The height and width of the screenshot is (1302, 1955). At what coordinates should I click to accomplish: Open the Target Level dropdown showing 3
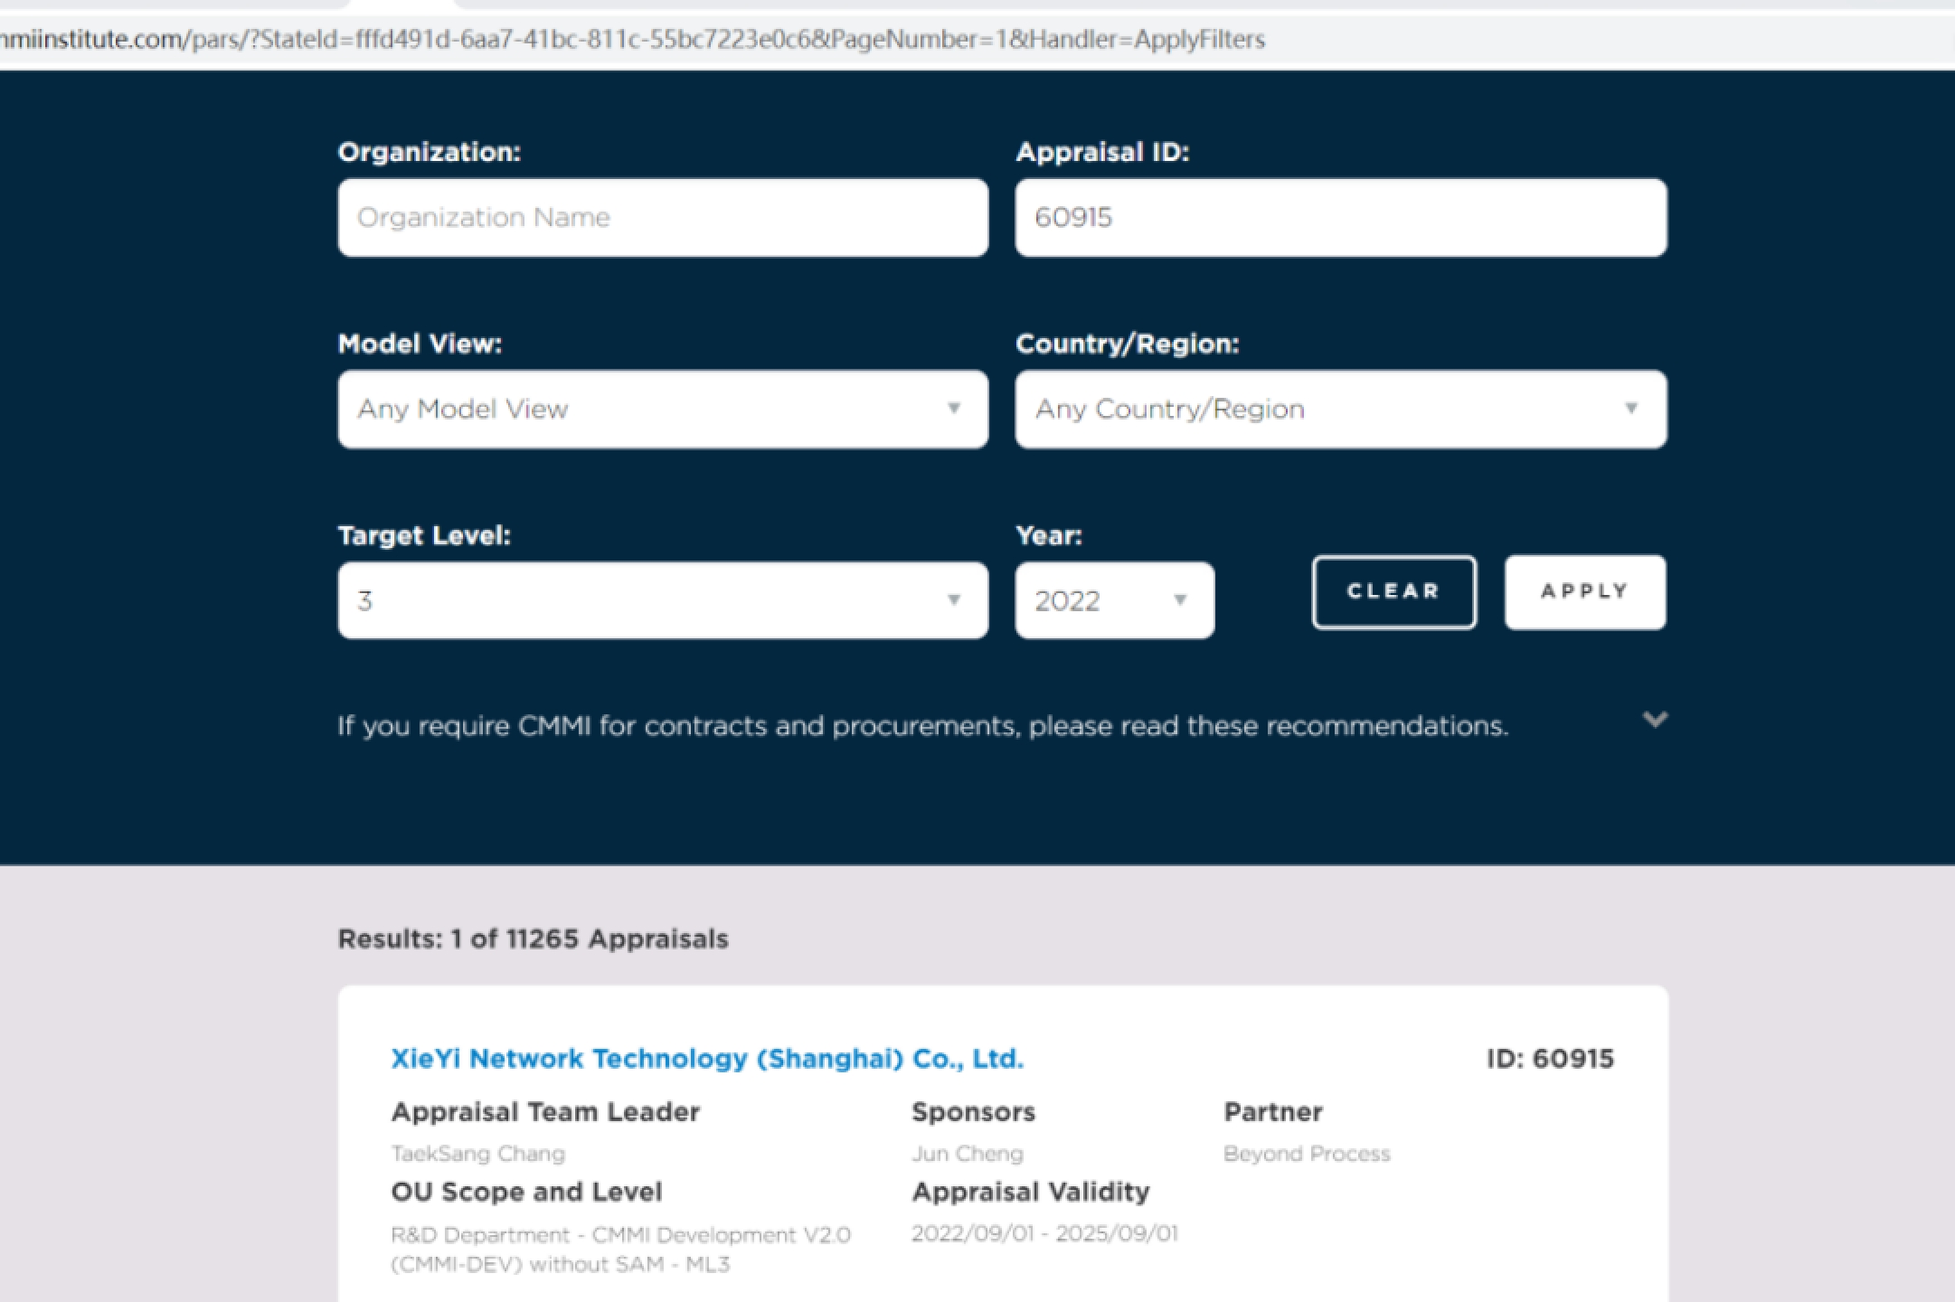coord(663,600)
